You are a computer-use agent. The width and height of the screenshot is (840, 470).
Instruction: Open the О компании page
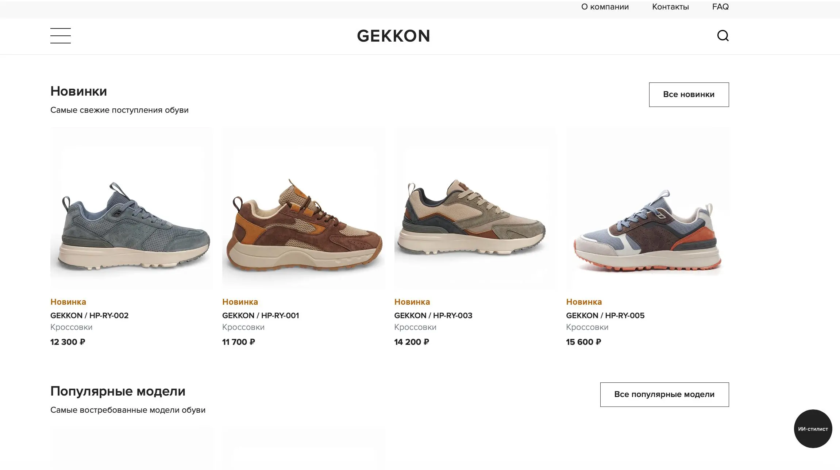[605, 7]
